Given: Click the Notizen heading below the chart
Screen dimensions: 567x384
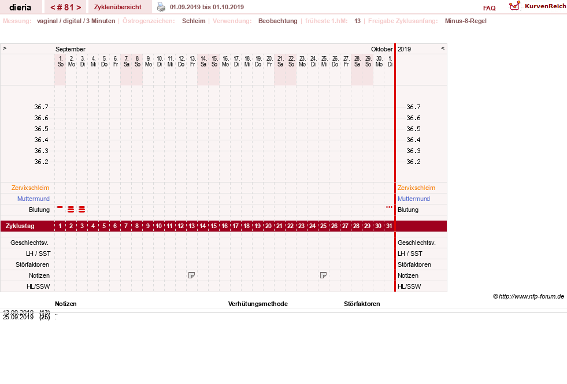Looking at the screenshot, I should 66,304.
